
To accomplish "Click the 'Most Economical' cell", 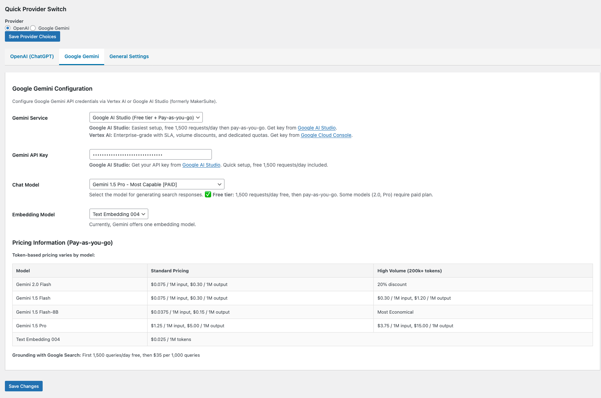I will (483, 312).
